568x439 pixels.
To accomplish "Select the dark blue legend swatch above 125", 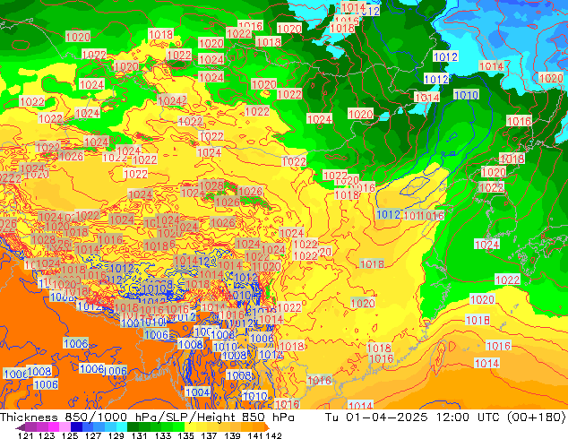I will 76,427.
